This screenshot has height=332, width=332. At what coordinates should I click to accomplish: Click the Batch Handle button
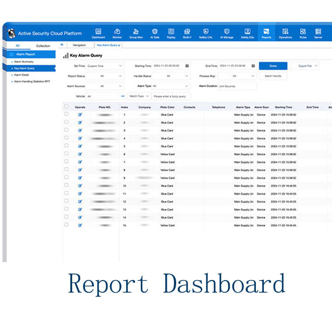[x=273, y=76]
